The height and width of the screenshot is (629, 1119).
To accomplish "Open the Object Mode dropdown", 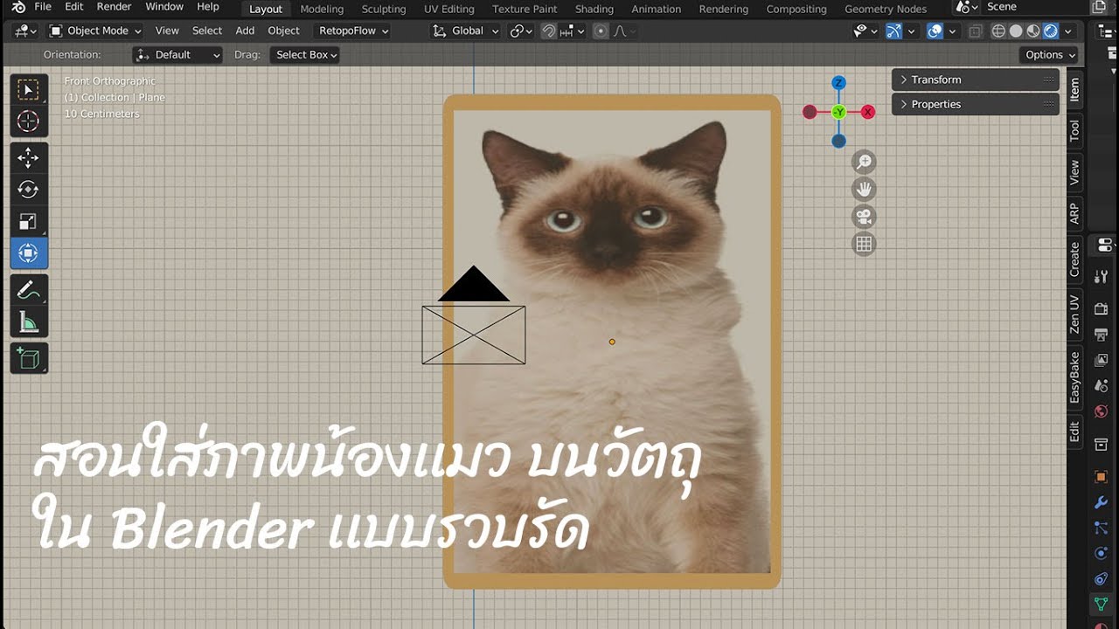I will (95, 31).
